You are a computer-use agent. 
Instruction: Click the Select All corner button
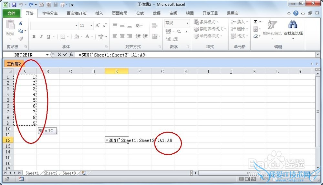(8, 71)
